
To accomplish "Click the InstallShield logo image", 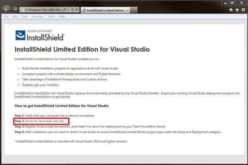I will click(x=40, y=35).
